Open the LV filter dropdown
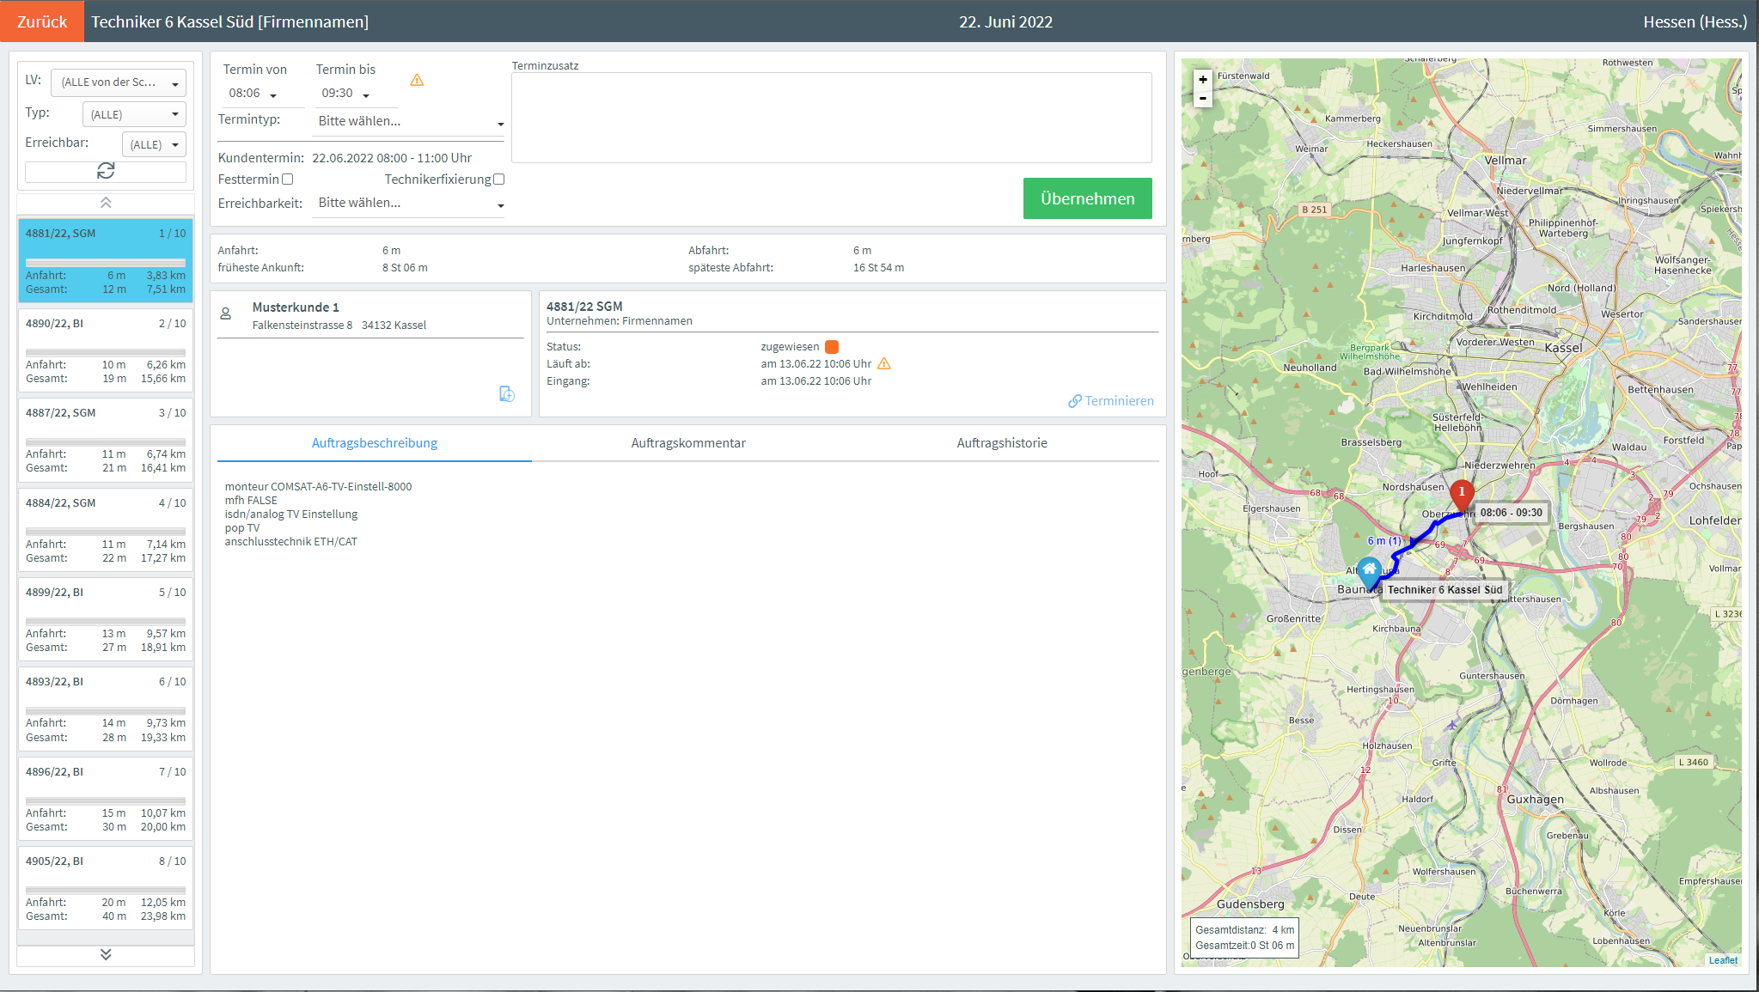 point(119,82)
